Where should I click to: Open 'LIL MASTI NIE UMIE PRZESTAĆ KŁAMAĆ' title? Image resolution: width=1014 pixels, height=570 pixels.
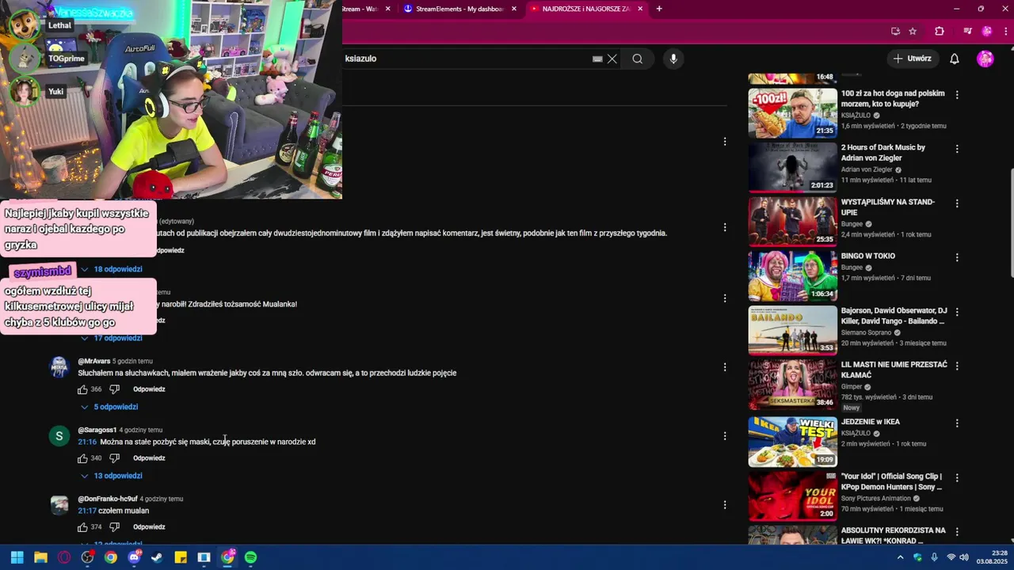(x=894, y=370)
